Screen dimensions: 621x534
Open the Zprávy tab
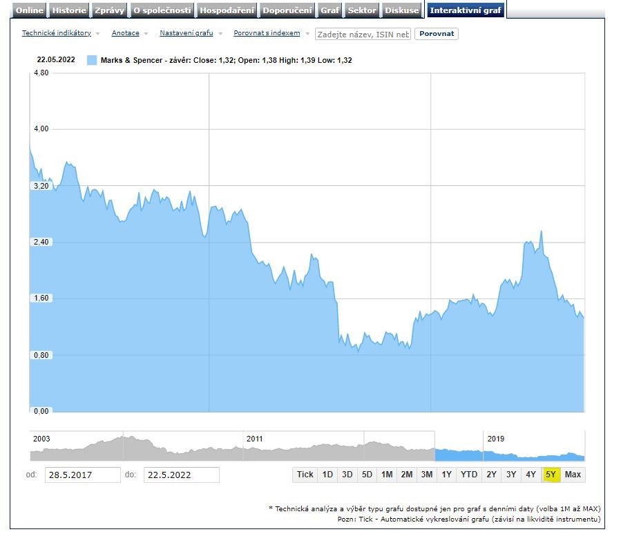(x=111, y=10)
